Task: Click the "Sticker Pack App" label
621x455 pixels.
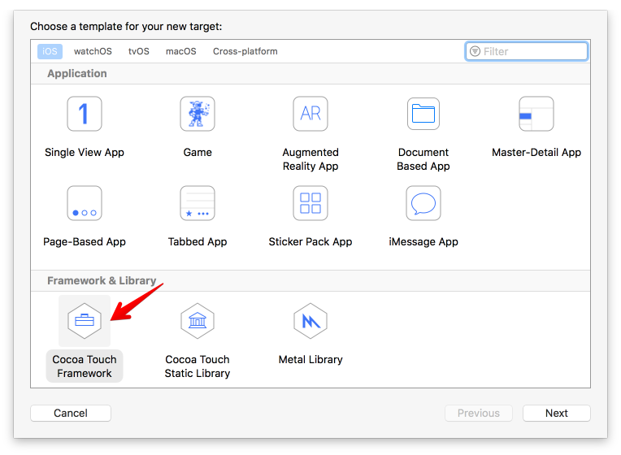Action: click(x=310, y=242)
